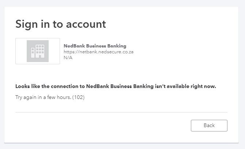Click the gray background below the dialog
This screenshot has height=149, width=245.
click(122, 146)
